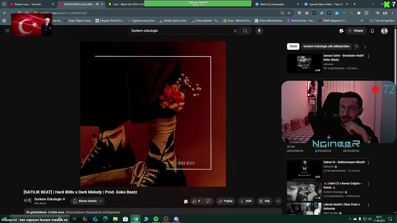
Task: Open Eskişehir Teknik Üni bookmark
Action: (x=109, y=21)
